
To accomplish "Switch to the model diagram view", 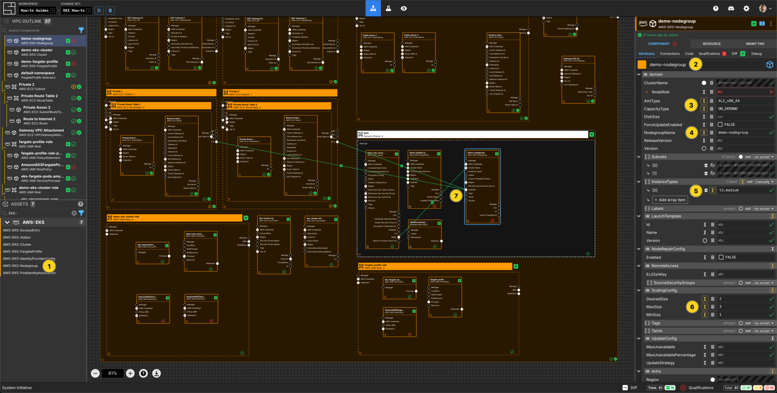I will pyautogui.click(x=373, y=8).
